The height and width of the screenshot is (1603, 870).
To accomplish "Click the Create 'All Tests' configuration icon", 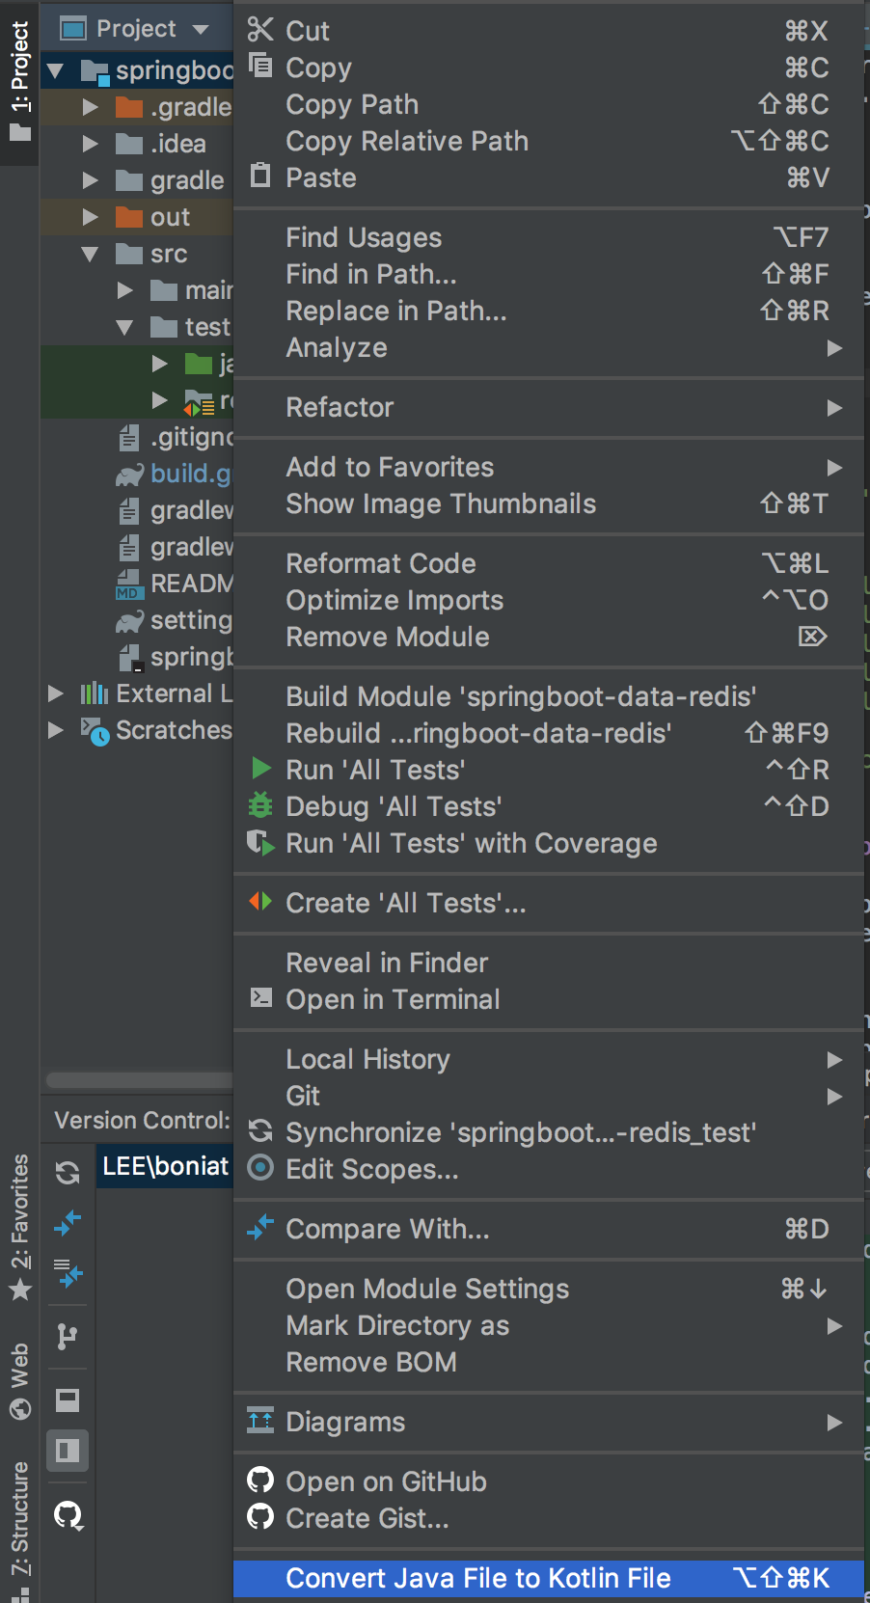I will point(260,901).
